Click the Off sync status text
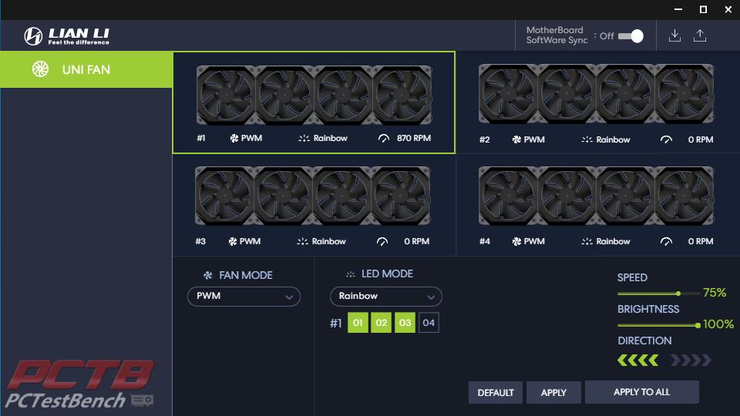The width and height of the screenshot is (740, 416). tap(607, 36)
